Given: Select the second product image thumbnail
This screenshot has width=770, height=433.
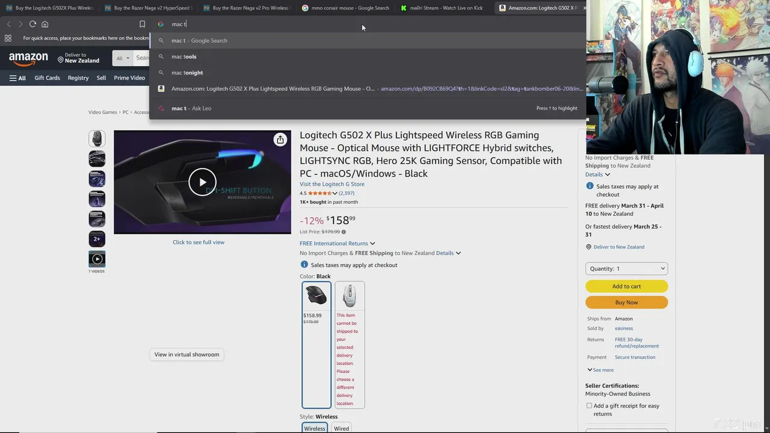Looking at the screenshot, I should click(97, 159).
